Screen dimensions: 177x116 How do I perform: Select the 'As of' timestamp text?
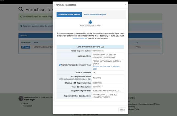click(x=90, y=26)
